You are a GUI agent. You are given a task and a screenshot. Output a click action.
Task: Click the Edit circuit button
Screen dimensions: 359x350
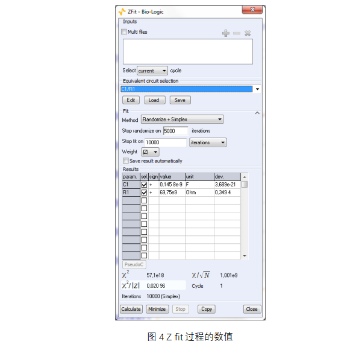131,100
